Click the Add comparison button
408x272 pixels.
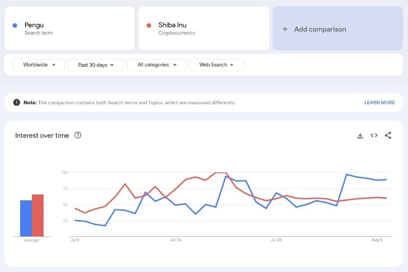coord(338,28)
